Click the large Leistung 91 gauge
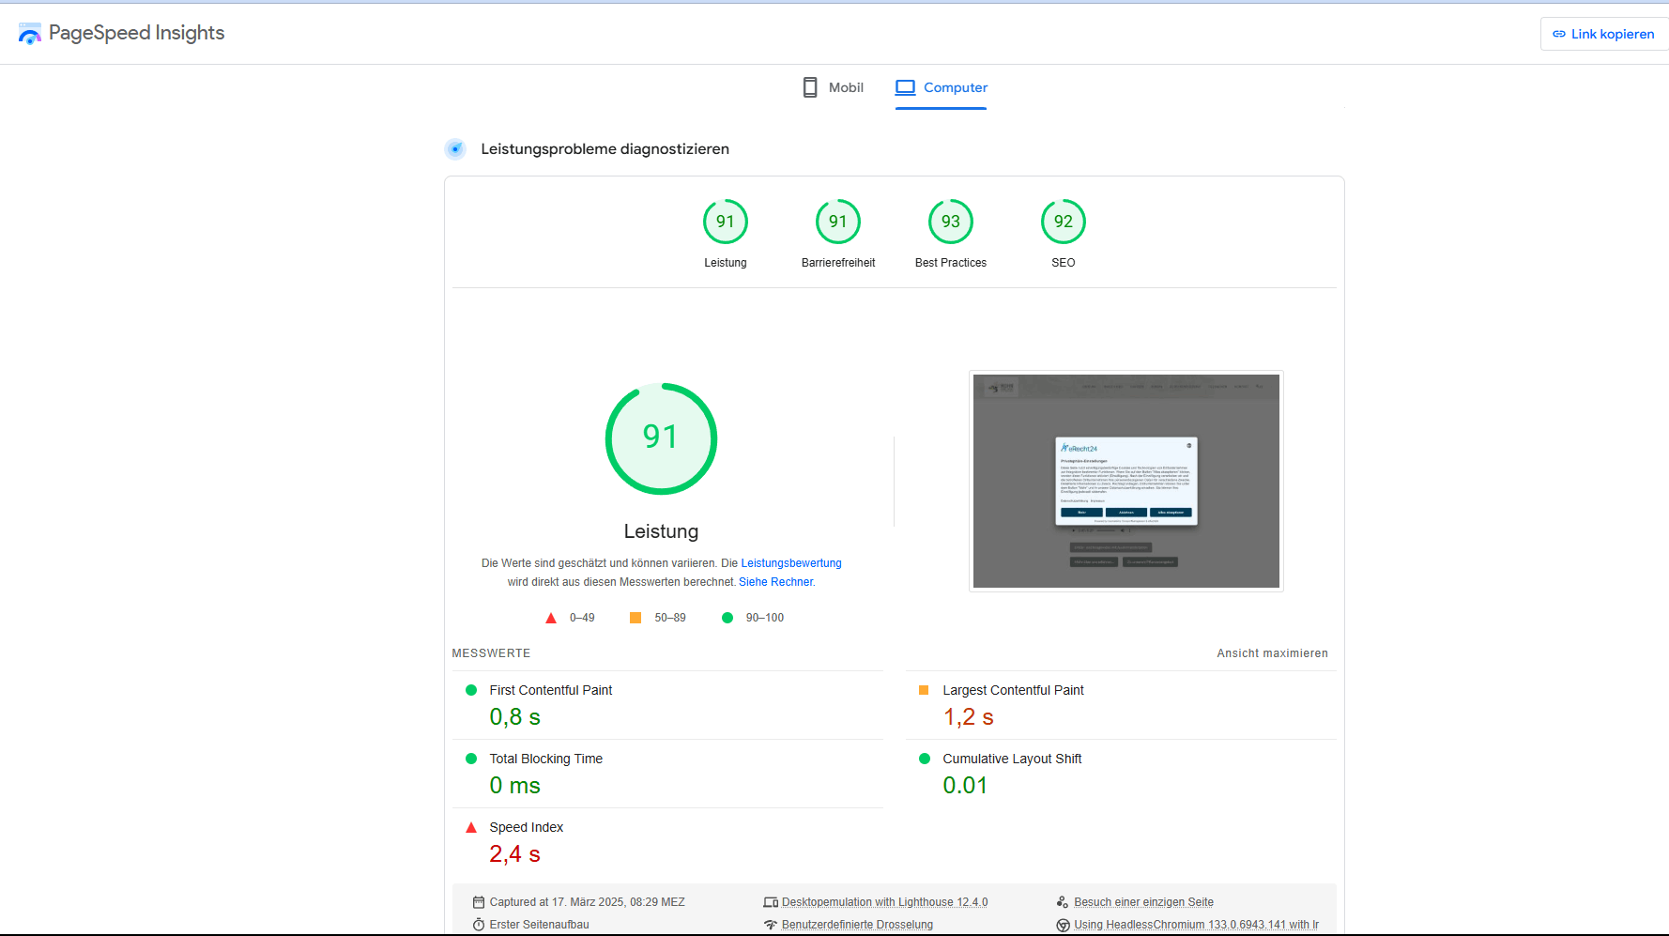 [661, 438]
